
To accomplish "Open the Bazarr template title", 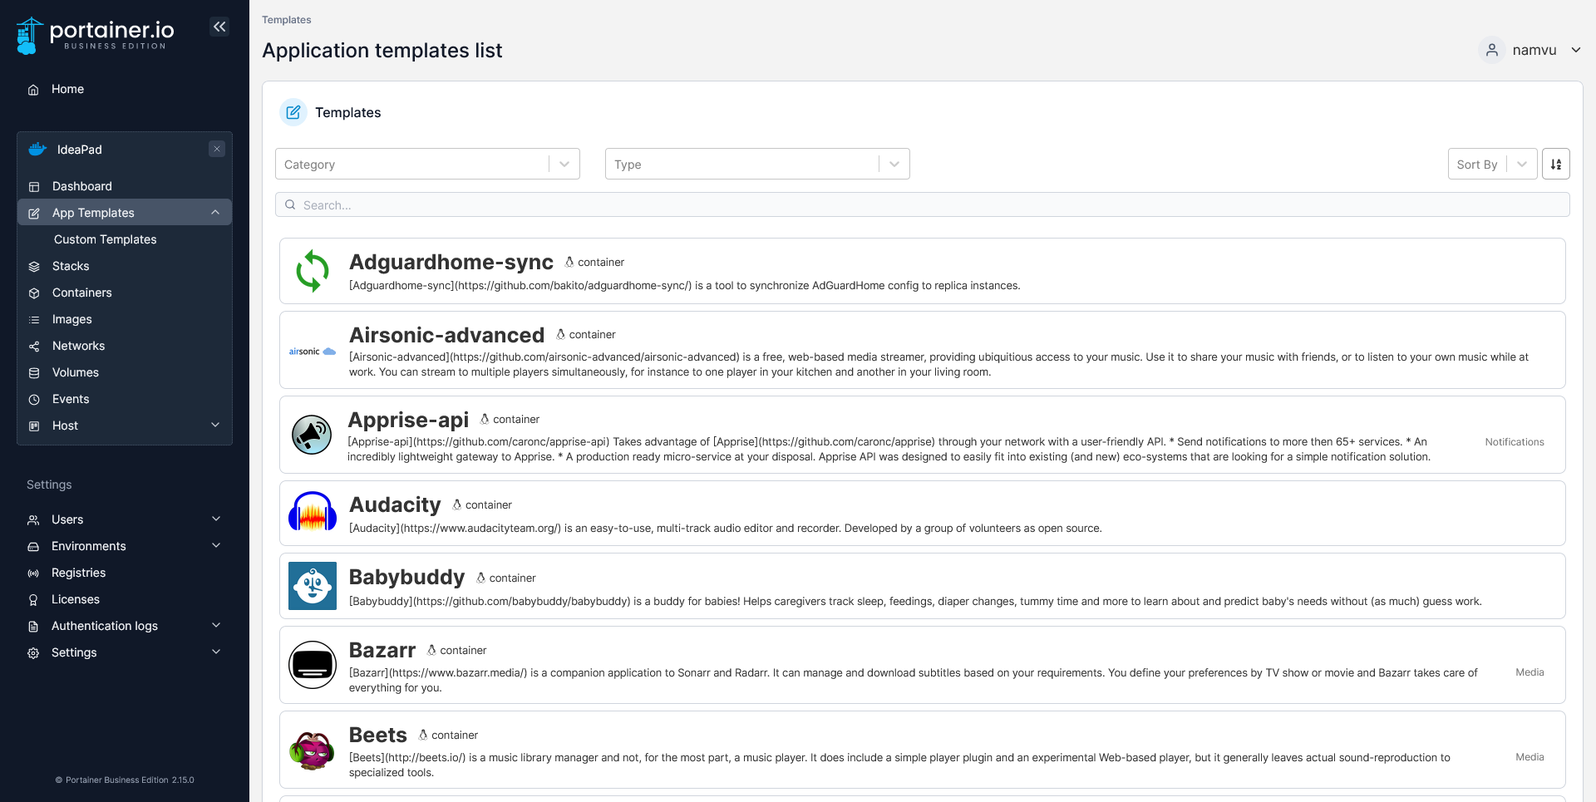I will (382, 650).
